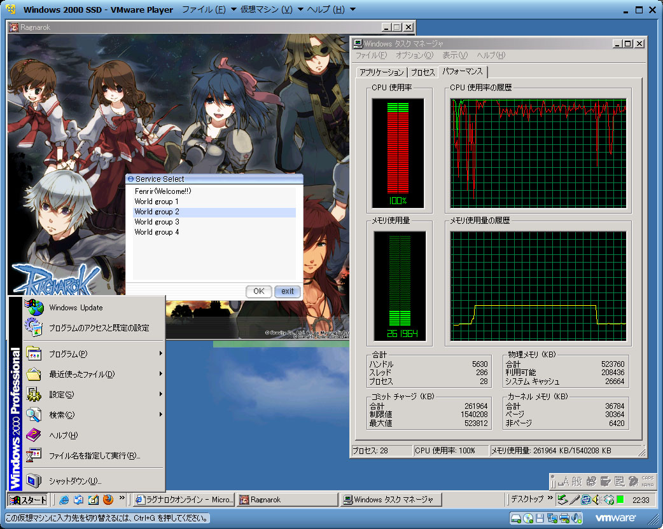Click the memory usage history graph
The height and width of the screenshot is (529, 663).
click(x=538, y=286)
